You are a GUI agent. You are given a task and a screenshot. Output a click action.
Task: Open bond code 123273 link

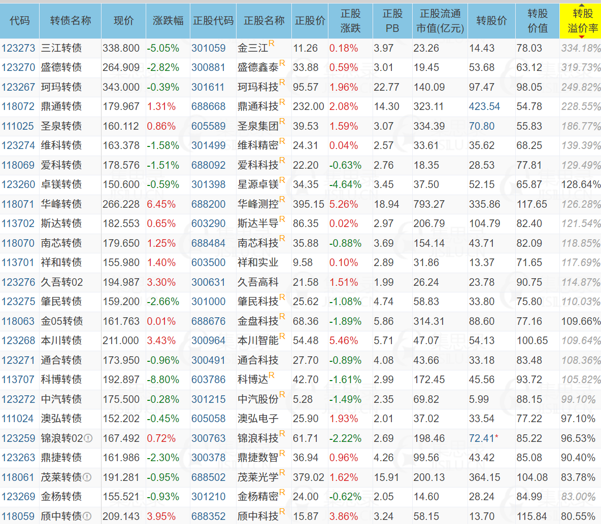point(18,48)
